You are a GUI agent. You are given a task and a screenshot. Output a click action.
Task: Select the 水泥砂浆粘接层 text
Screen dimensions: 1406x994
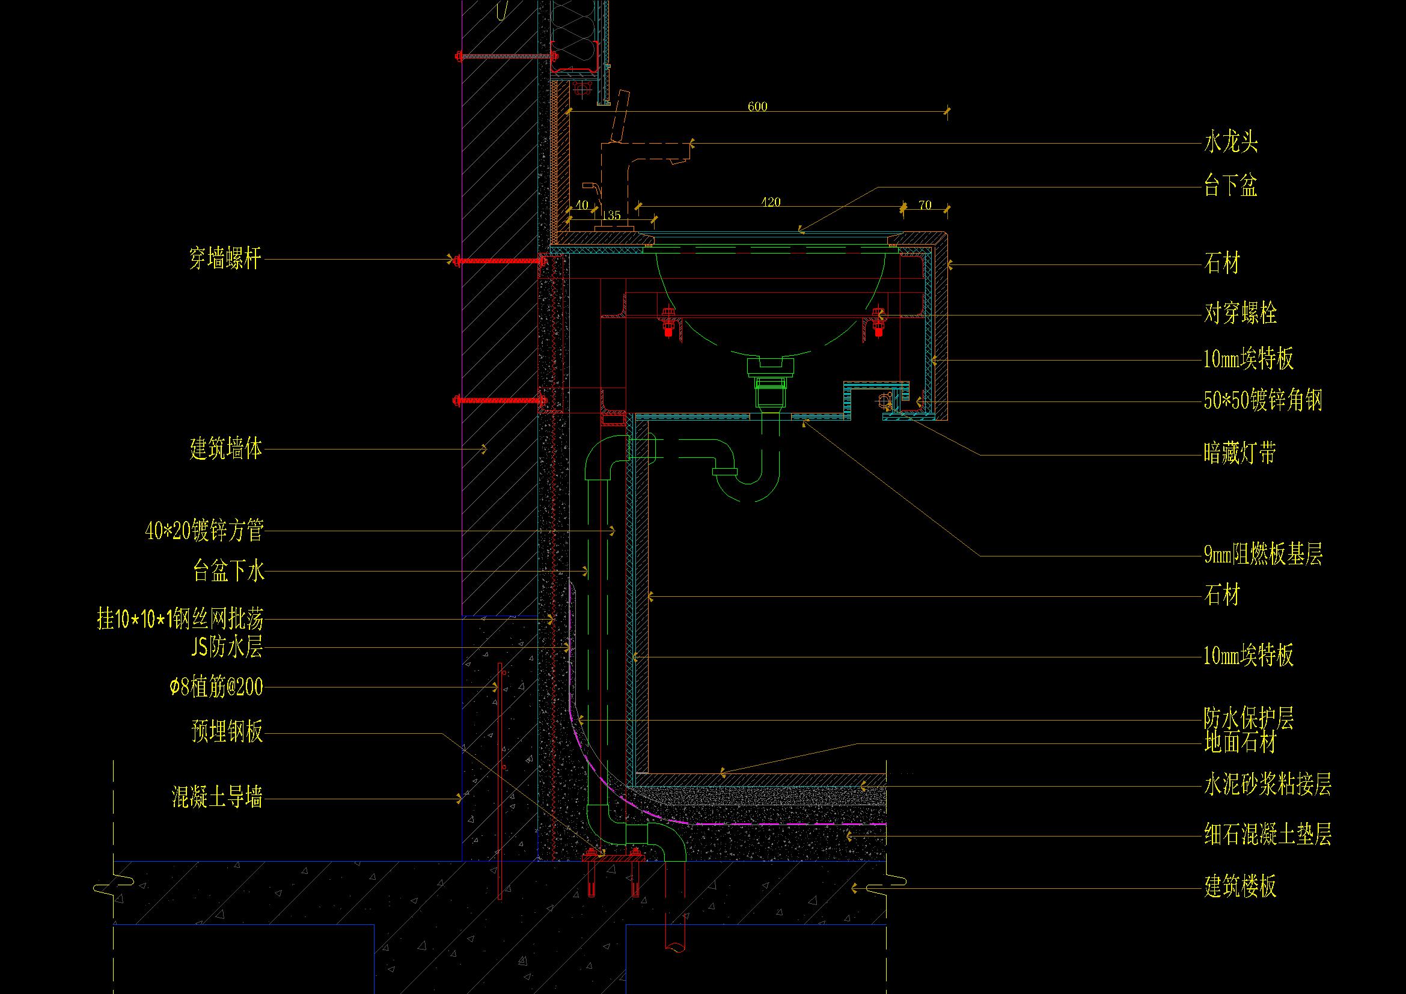point(1268,785)
